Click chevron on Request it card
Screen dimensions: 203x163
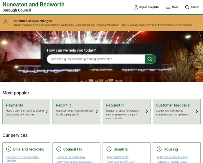(146, 111)
